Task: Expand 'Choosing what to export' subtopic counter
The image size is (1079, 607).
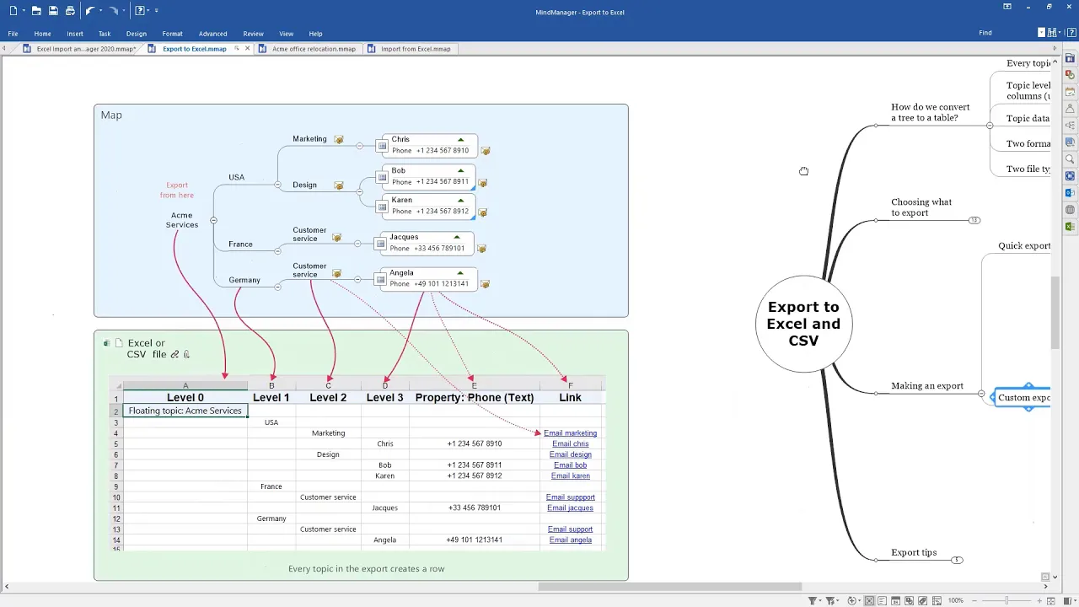Action: click(x=974, y=220)
